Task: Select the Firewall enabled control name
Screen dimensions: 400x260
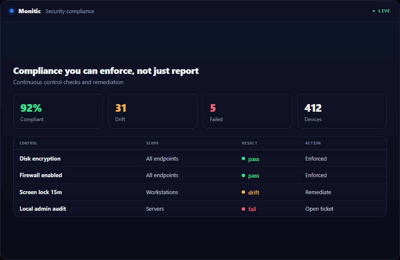Action: [x=41, y=175]
